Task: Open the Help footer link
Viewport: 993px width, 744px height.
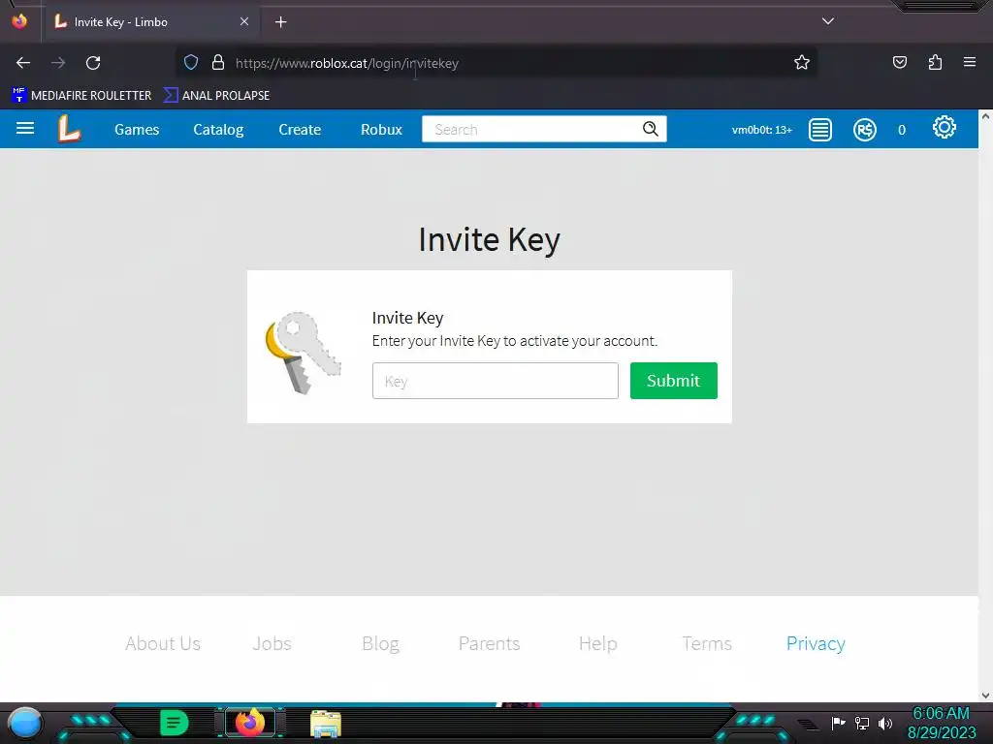Action: (597, 643)
